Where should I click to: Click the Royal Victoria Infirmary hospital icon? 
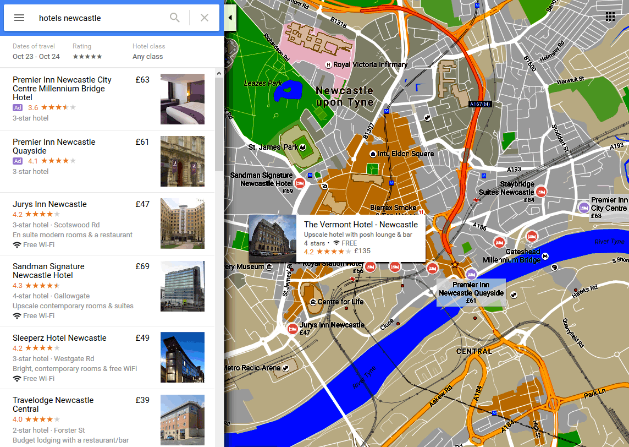point(328,64)
